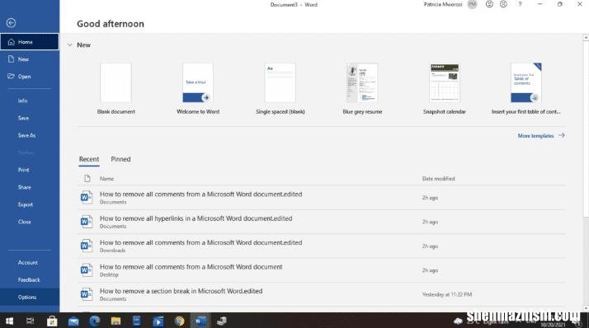The height and width of the screenshot is (328, 589).
Task: Open the comments document stored on Desktop
Action: [322, 270]
